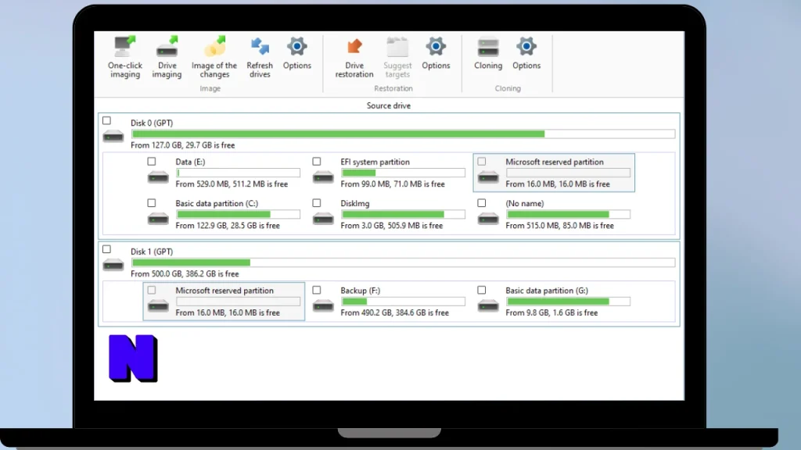
Task: Click (No name) partition drive icon
Action: [x=488, y=219]
